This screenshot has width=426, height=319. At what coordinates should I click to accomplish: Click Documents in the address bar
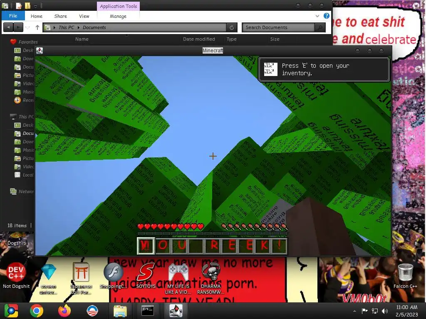tap(94, 27)
